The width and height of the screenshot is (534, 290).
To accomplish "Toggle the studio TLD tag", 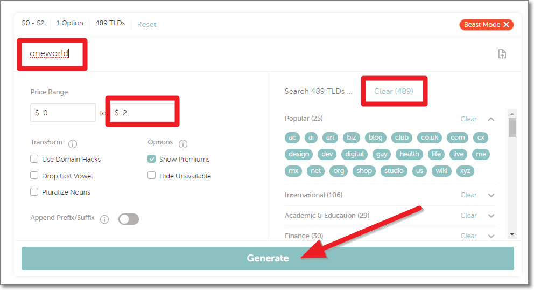I will pos(394,171).
